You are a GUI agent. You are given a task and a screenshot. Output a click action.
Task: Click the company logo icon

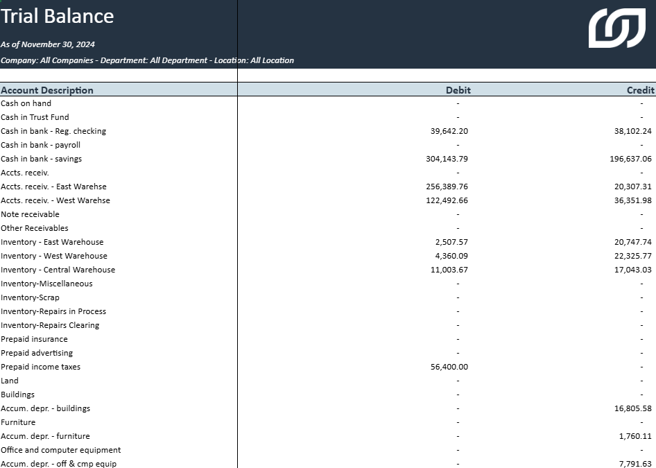coord(616,28)
